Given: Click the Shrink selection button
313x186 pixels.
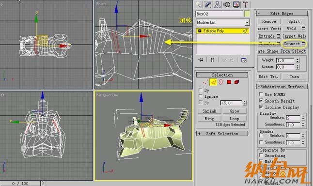Looking at the screenshot, I should pos(209,111).
